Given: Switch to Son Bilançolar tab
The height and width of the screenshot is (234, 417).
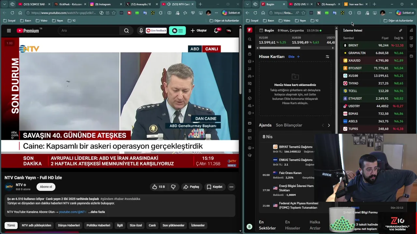Looking at the screenshot, I should click(289, 125).
